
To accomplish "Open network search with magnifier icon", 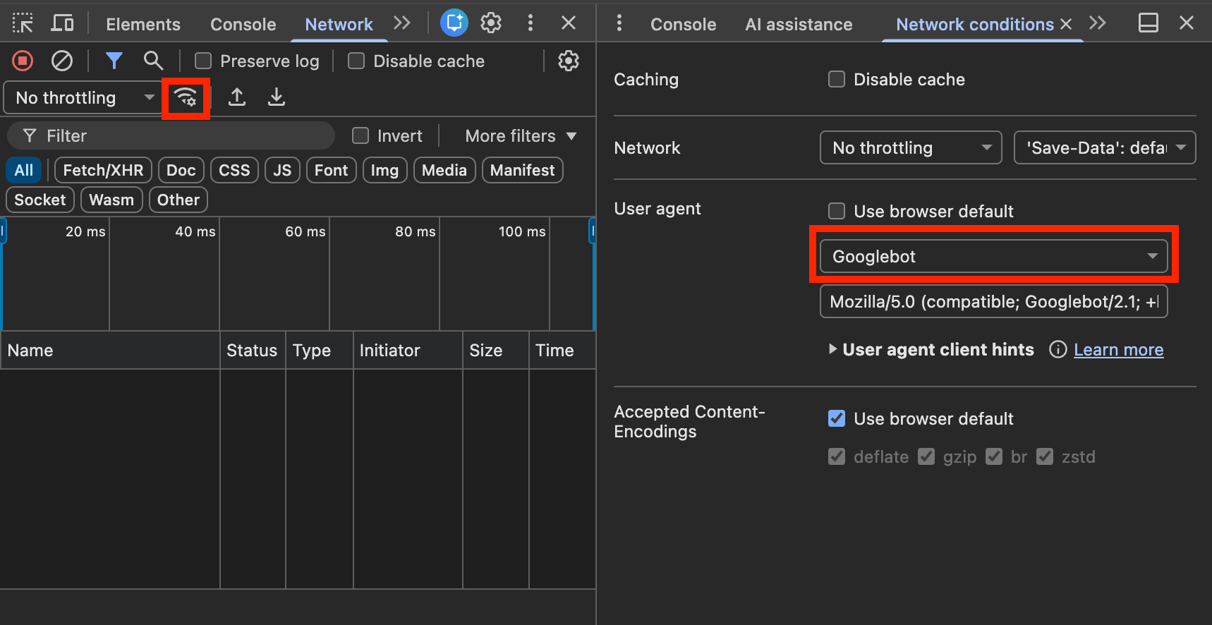I will 153,61.
